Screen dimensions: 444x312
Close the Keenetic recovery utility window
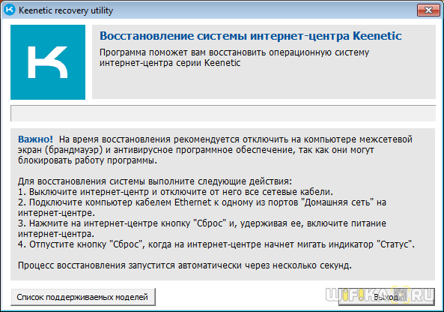pos(428,10)
